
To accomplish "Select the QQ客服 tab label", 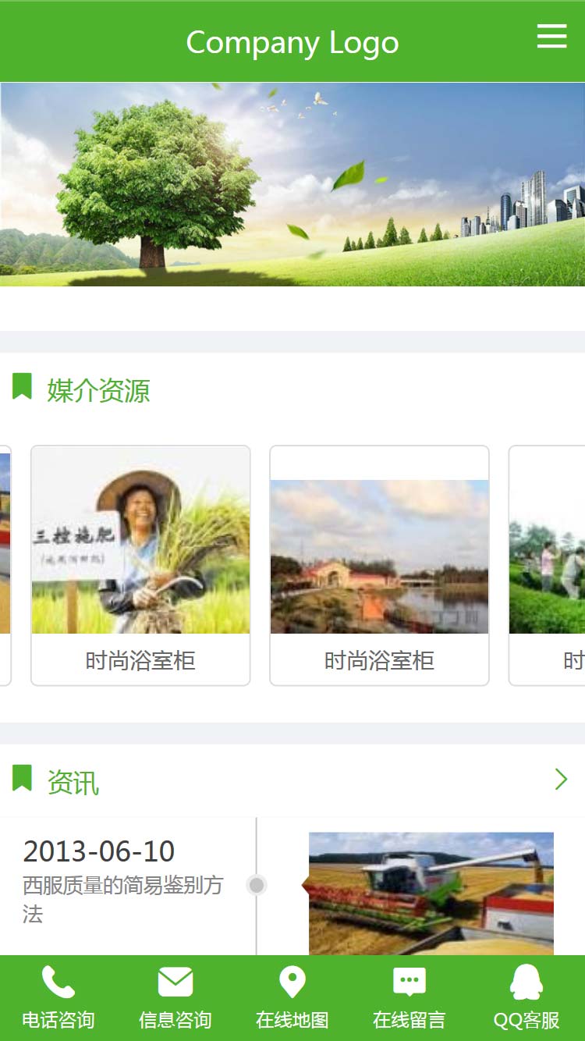I will pos(526,1020).
